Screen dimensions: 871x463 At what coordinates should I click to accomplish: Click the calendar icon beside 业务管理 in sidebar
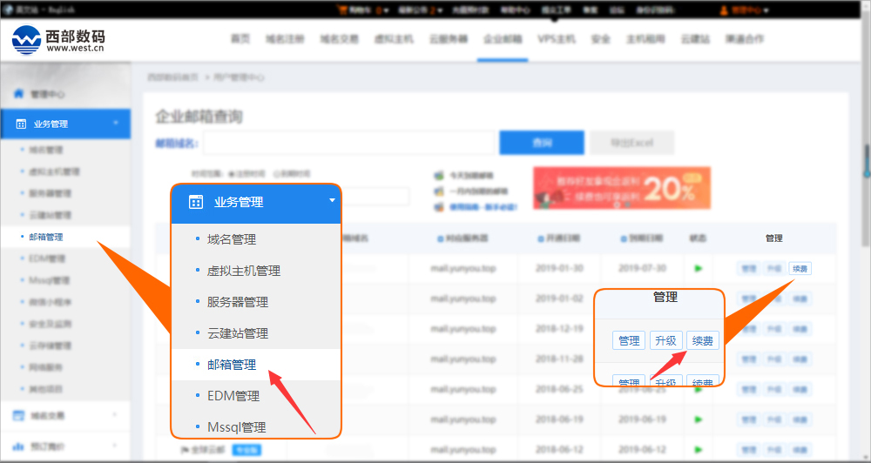point(20,124)
